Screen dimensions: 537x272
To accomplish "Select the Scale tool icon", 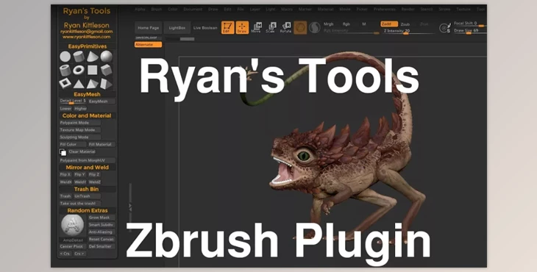I will (271, 28).
